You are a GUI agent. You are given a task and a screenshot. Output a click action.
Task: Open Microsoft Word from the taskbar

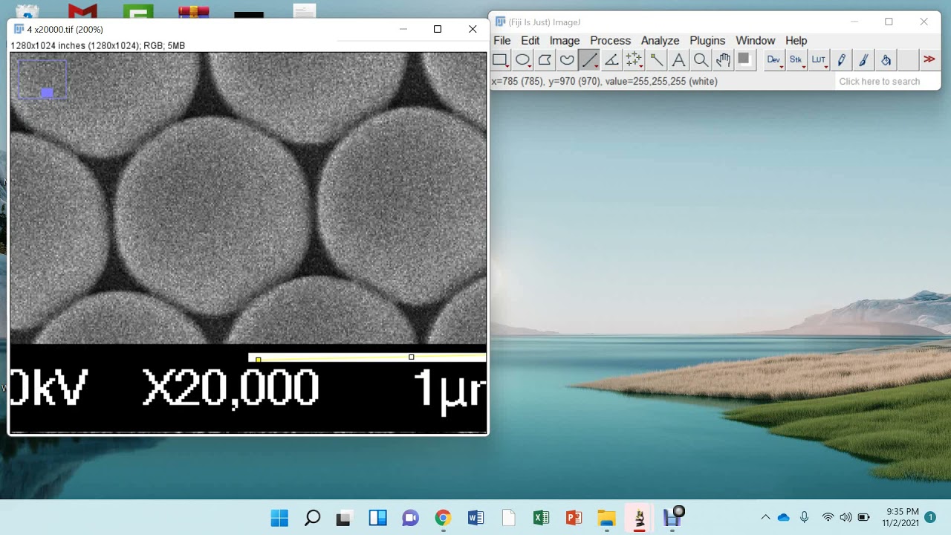[x=475, y=518]
